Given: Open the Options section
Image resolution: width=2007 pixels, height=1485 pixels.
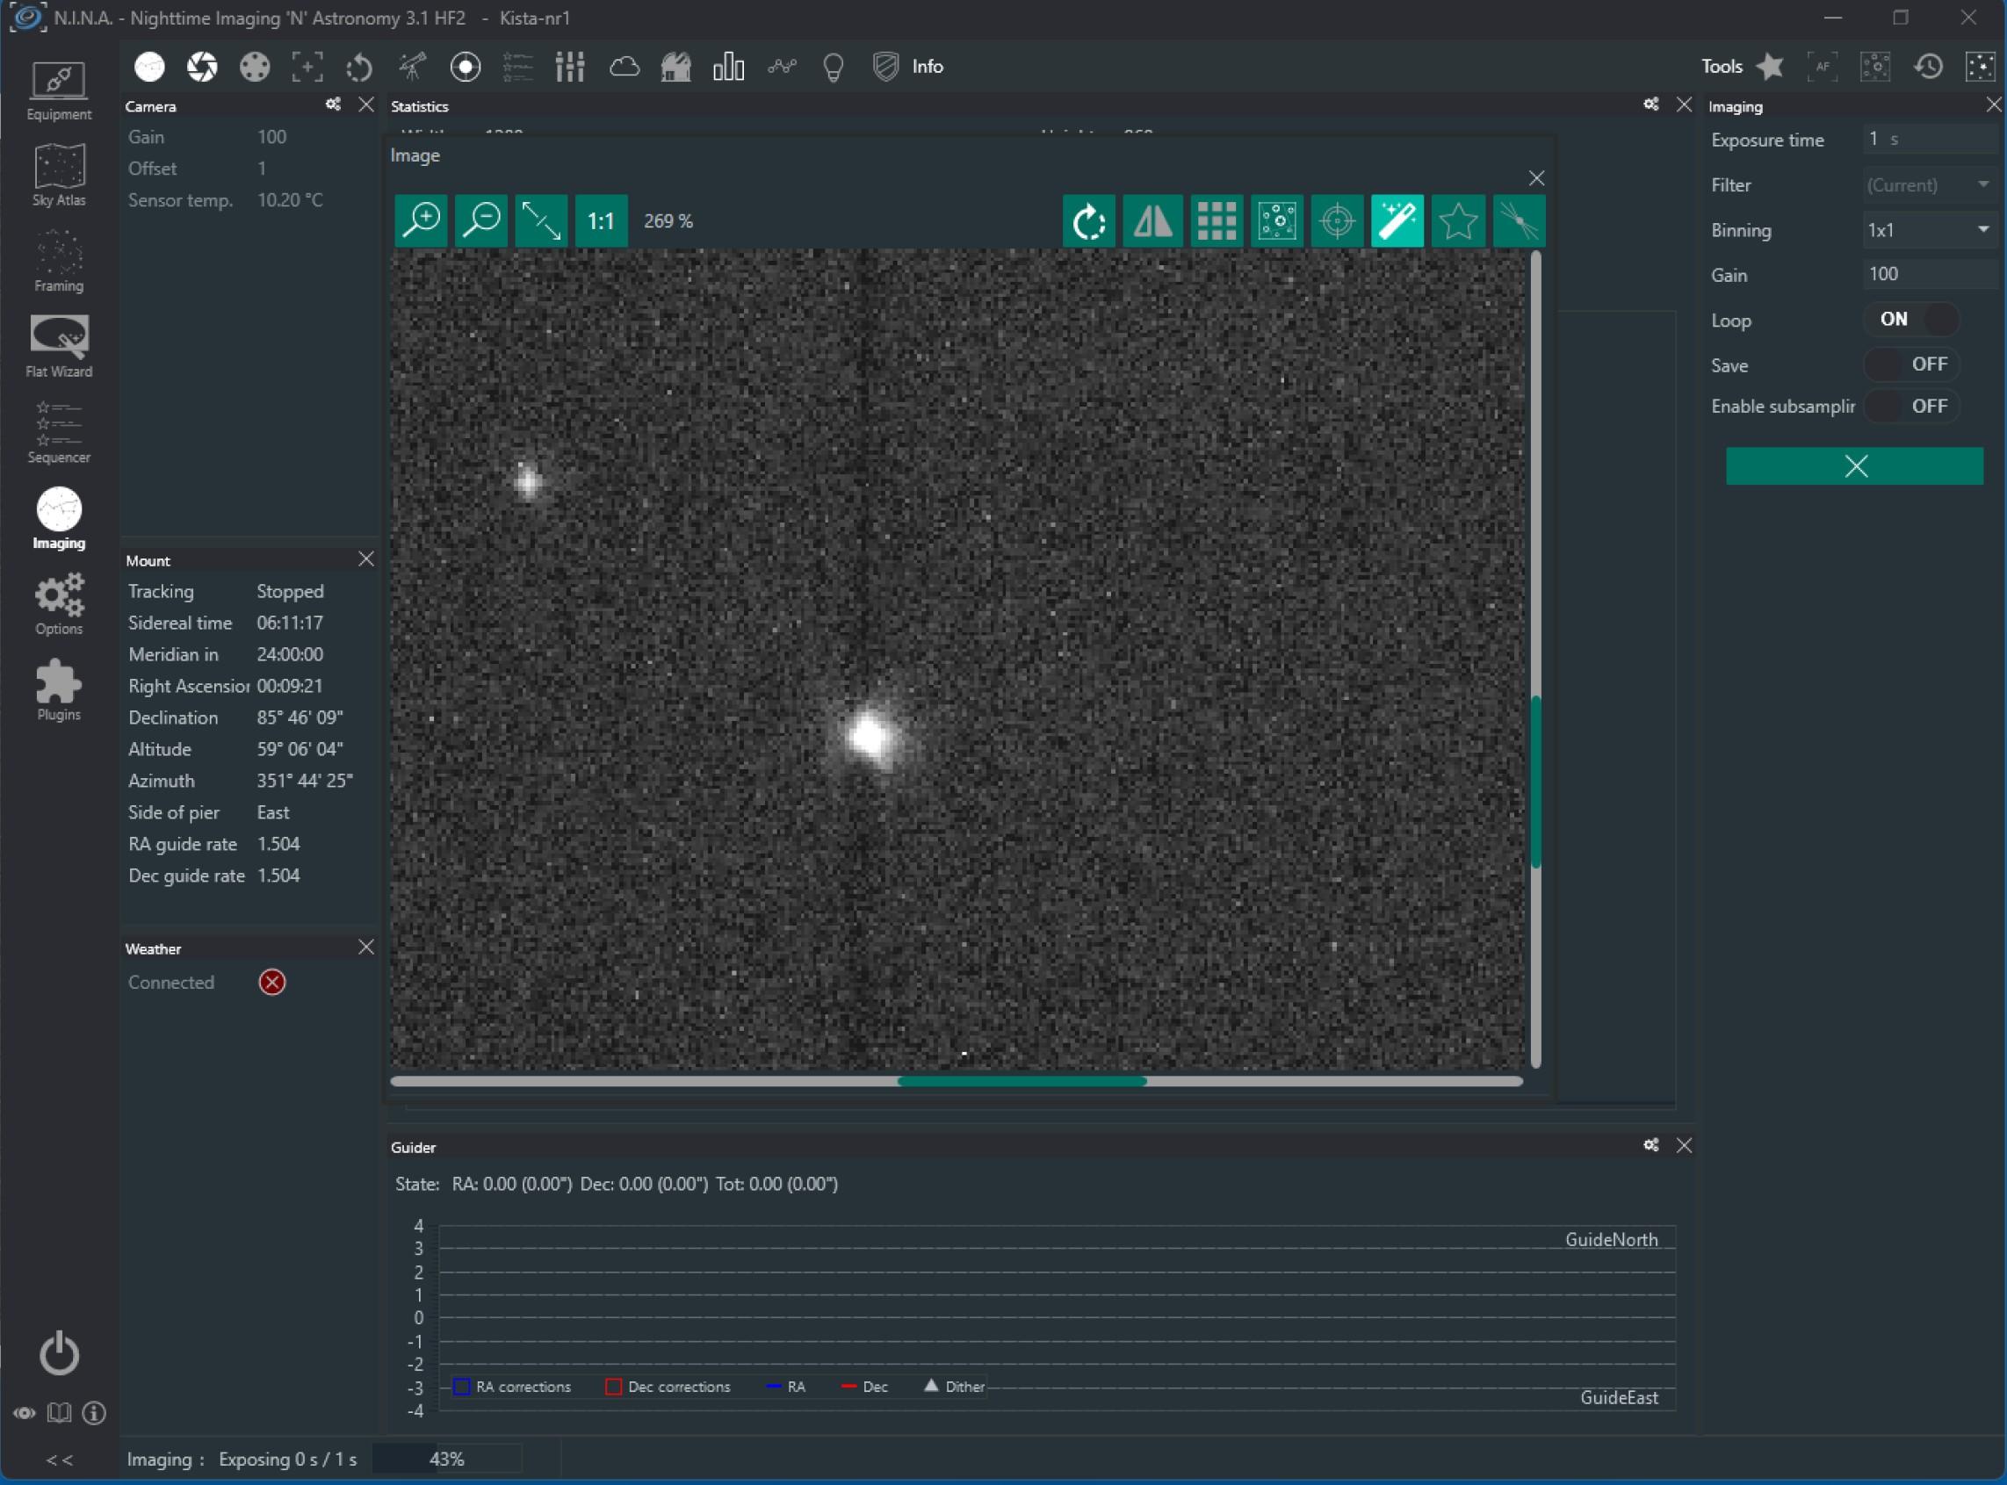Looking at the screenshot, I should (59, 605).
